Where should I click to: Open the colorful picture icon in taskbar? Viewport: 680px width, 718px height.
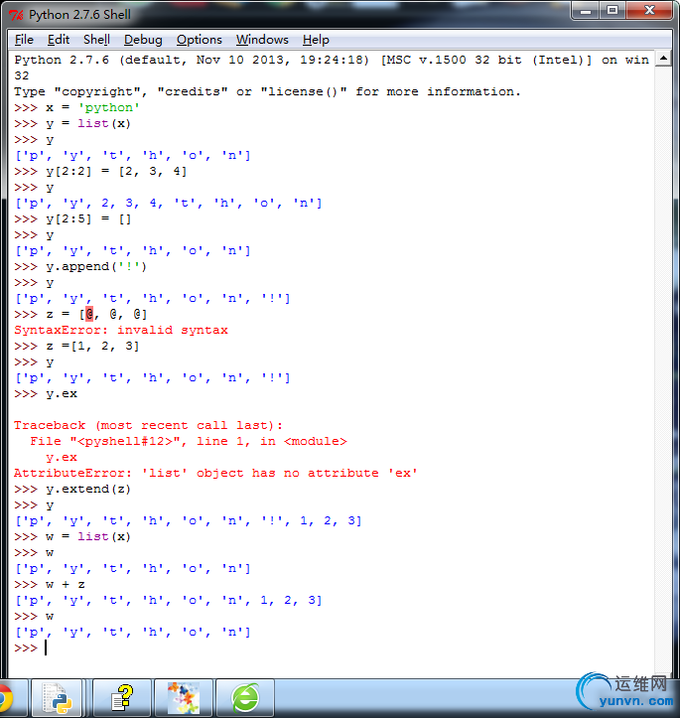pyautogui.click(x=184, y=698)
